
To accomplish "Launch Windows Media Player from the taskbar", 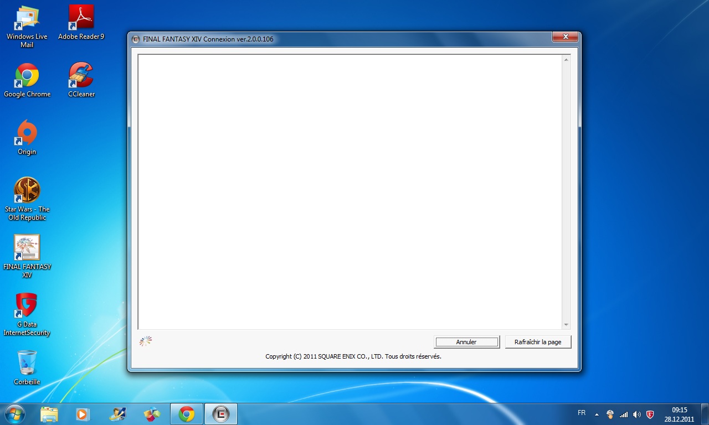I will click(82, 414).
